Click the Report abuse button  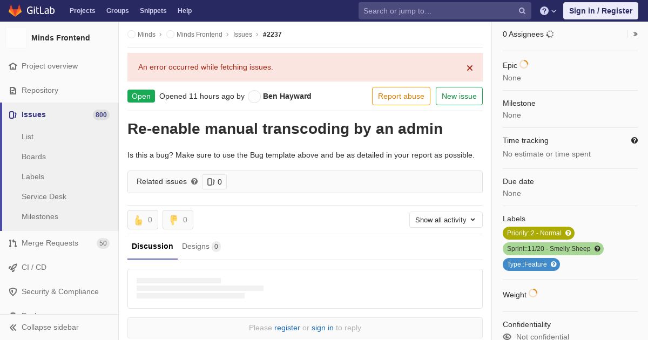(x=401, y=96)
